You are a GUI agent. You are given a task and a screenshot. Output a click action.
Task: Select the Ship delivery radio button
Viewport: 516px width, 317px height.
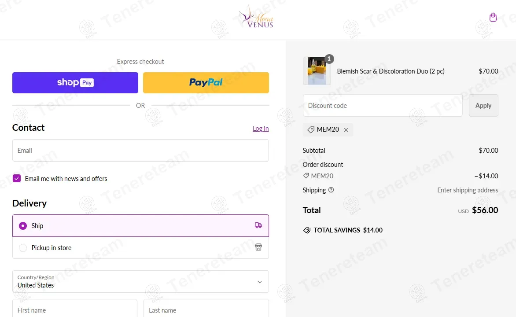[x=23, y=226]
